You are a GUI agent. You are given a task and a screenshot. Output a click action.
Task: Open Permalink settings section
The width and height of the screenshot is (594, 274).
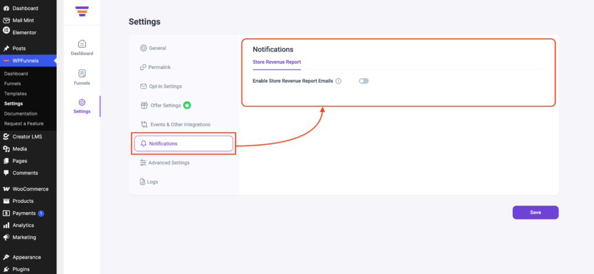pyautogui.click(x=155, y=67)
